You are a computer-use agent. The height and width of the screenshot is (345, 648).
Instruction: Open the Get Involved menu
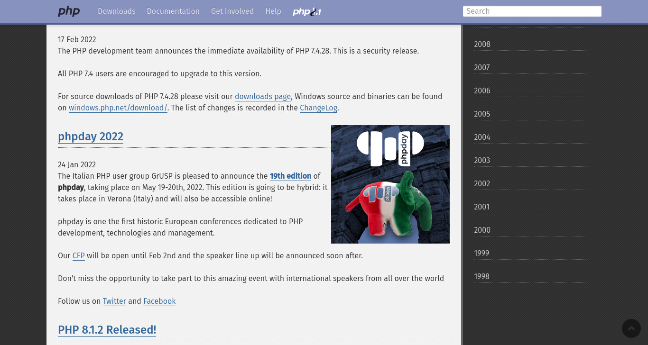click(x=232, y=11)
